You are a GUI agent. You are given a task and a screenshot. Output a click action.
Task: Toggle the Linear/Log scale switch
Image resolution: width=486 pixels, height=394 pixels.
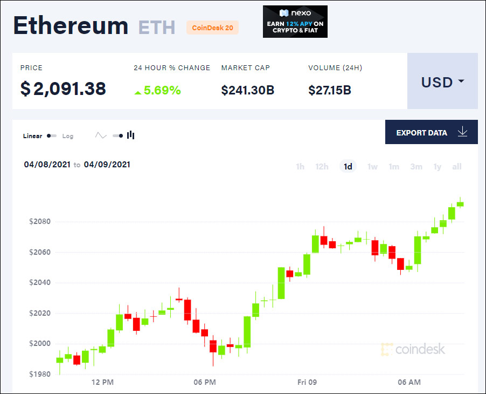[52, 136]
